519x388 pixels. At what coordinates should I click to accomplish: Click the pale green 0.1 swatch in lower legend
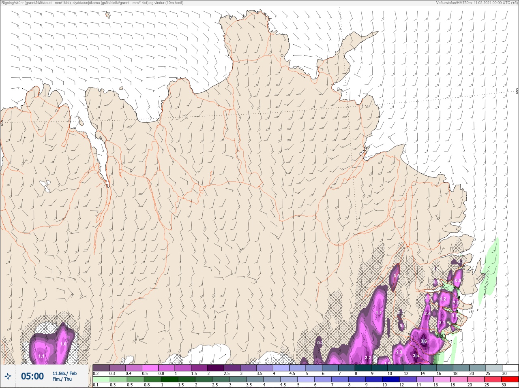(x=101, y=379)
